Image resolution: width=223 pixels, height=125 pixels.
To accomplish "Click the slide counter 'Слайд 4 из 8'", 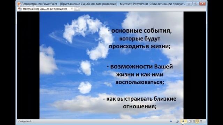I will 25,121.
